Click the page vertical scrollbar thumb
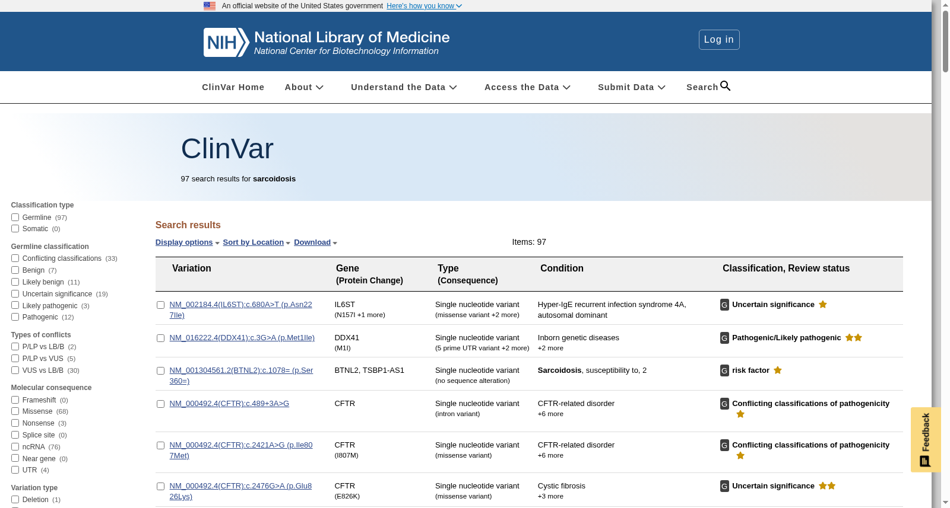This screenshot has width=950, height=508. [945, 41]
